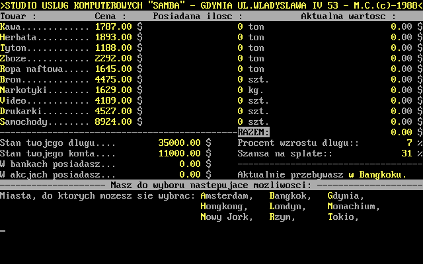423x264 pixels.
Task: Click the Kawa goods row label
Action: point(11,26)
